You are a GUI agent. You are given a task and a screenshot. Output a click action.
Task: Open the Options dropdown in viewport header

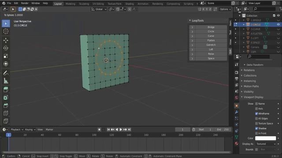pos(225,9)
